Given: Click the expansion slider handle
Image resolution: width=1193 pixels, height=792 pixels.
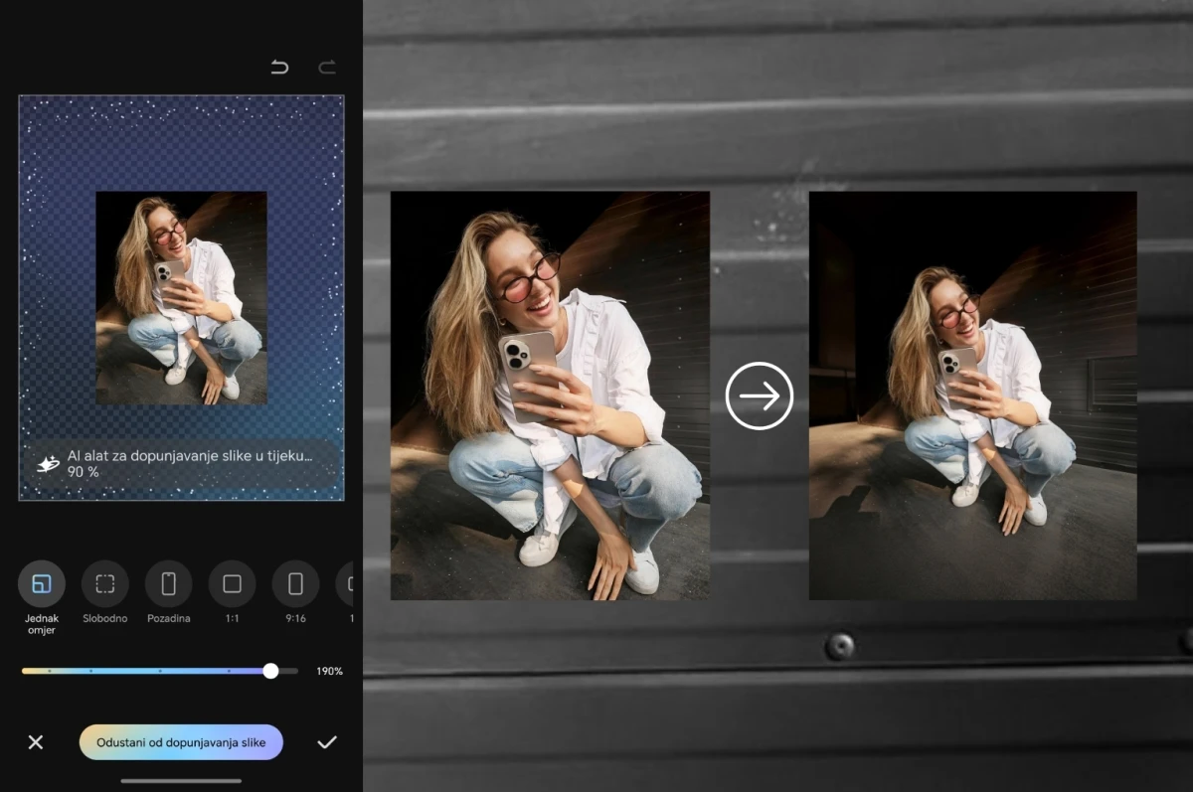Looking at the screenshot, I should (x=270, y=671).
